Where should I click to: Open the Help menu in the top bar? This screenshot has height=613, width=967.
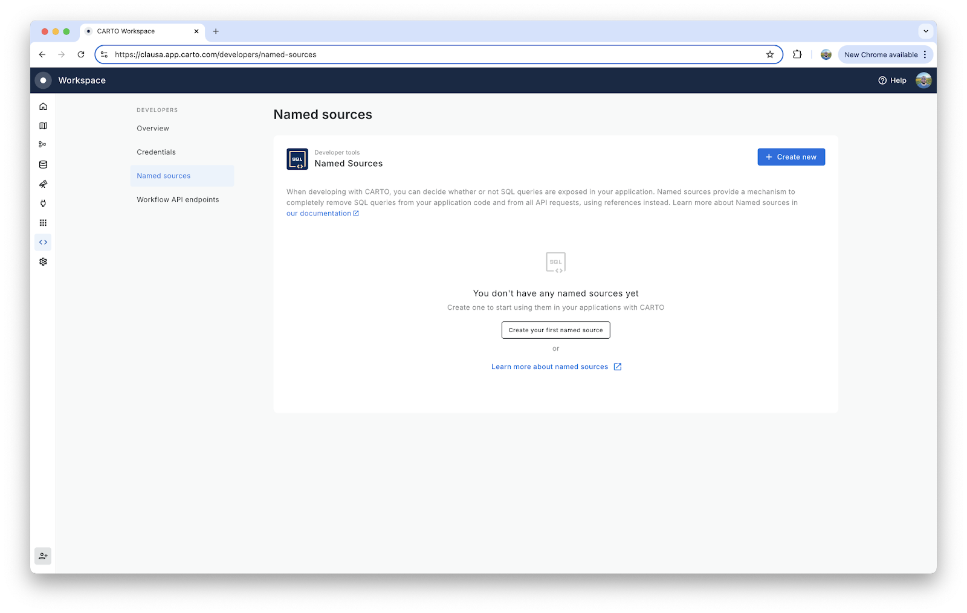[x=892, y=80]
